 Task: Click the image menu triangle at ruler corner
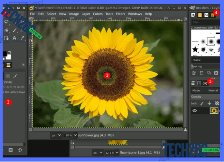point(30,19)
